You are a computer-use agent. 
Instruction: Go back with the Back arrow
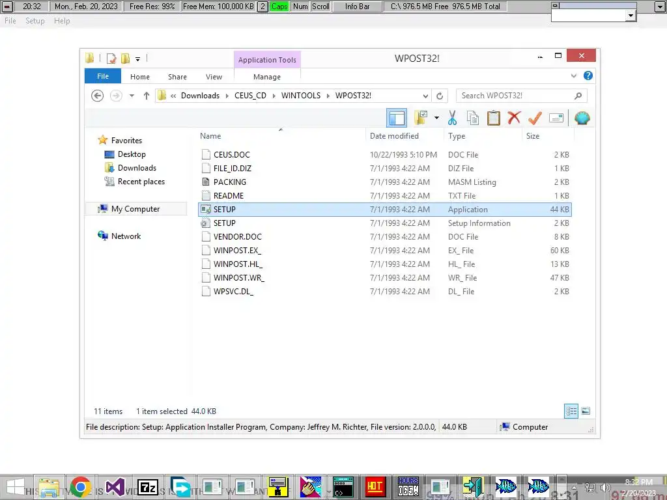(x=98, y=96)
